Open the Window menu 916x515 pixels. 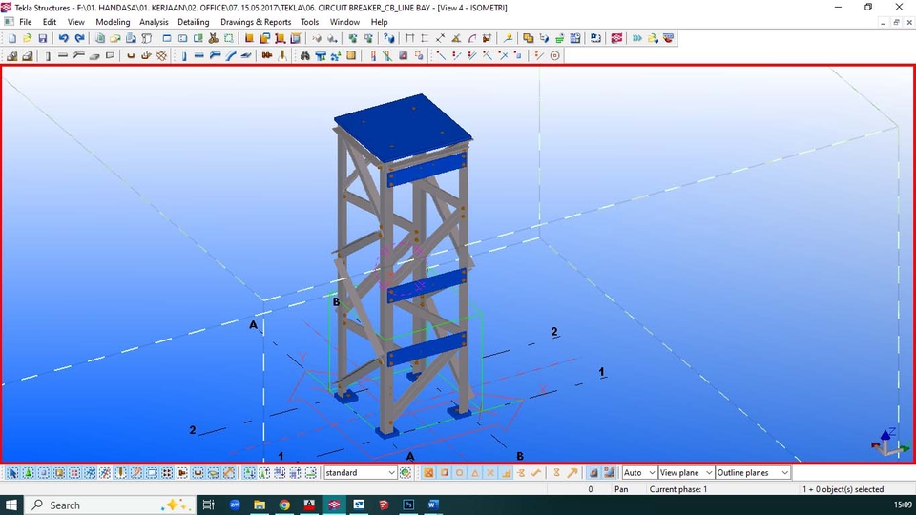point(344,22)
